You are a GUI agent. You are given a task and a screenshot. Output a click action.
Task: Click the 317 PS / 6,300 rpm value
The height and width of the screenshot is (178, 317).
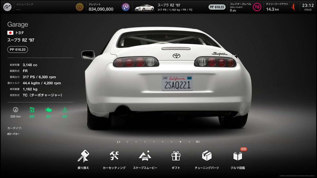pyautogui.click(x=39, y=77)
